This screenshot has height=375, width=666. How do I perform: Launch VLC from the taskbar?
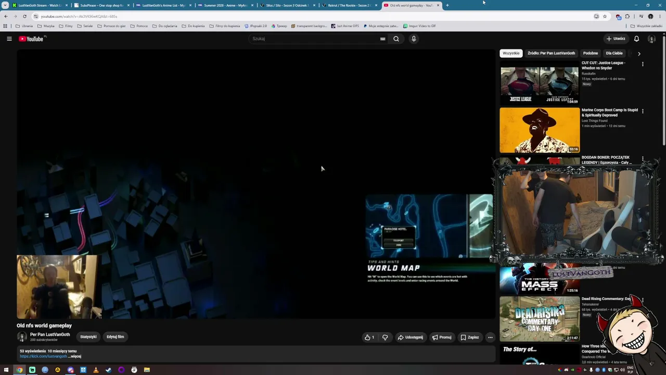96,370
